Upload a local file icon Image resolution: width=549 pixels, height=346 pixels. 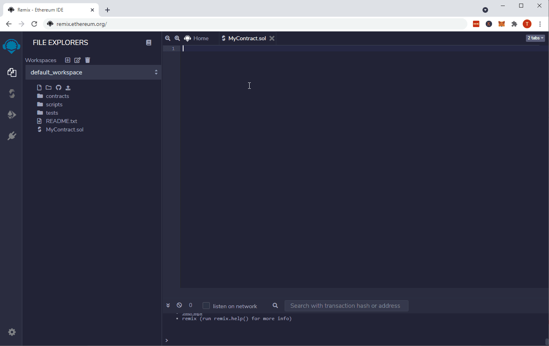68,88
